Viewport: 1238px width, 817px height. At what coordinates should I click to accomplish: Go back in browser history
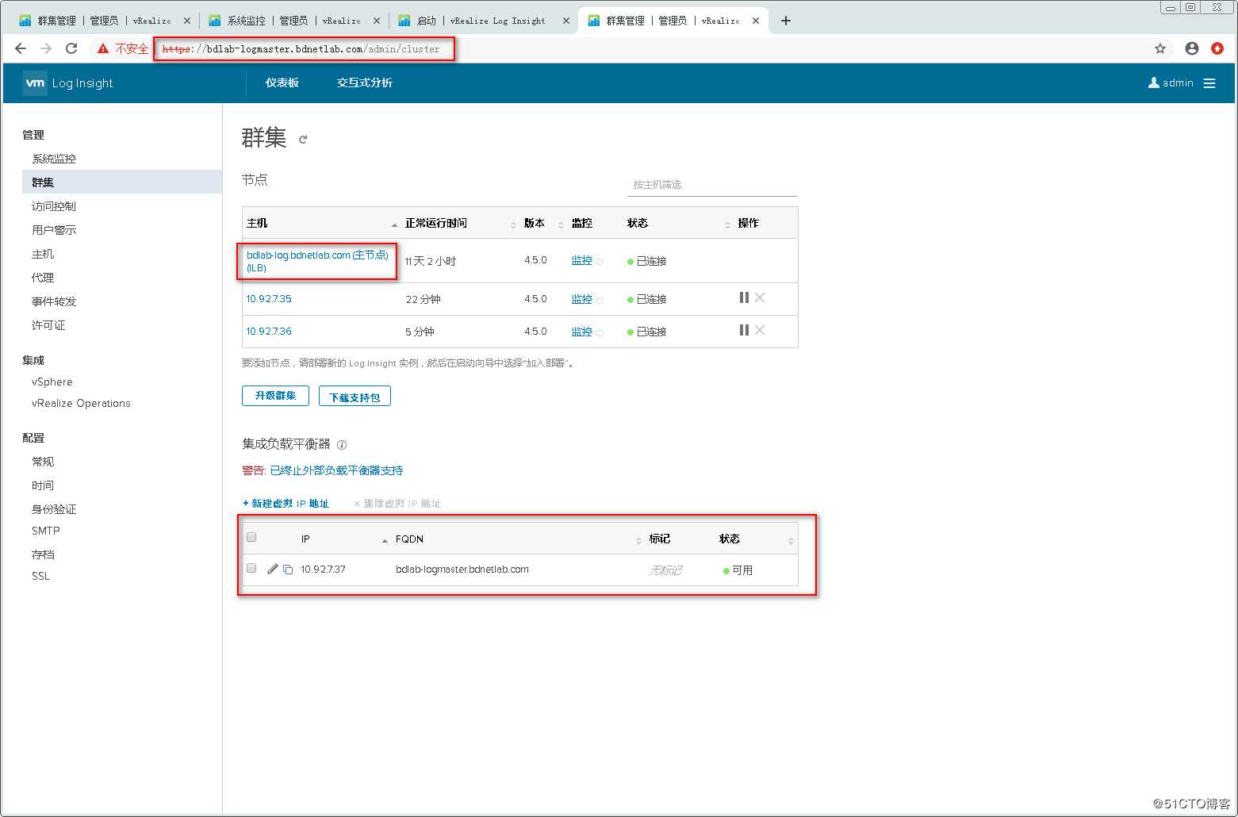tap(21, 48)
